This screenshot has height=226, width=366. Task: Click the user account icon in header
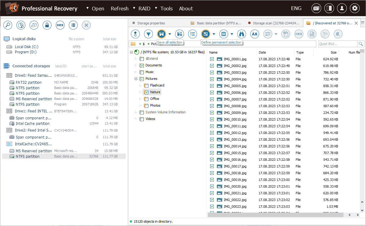tap(342, 9)
